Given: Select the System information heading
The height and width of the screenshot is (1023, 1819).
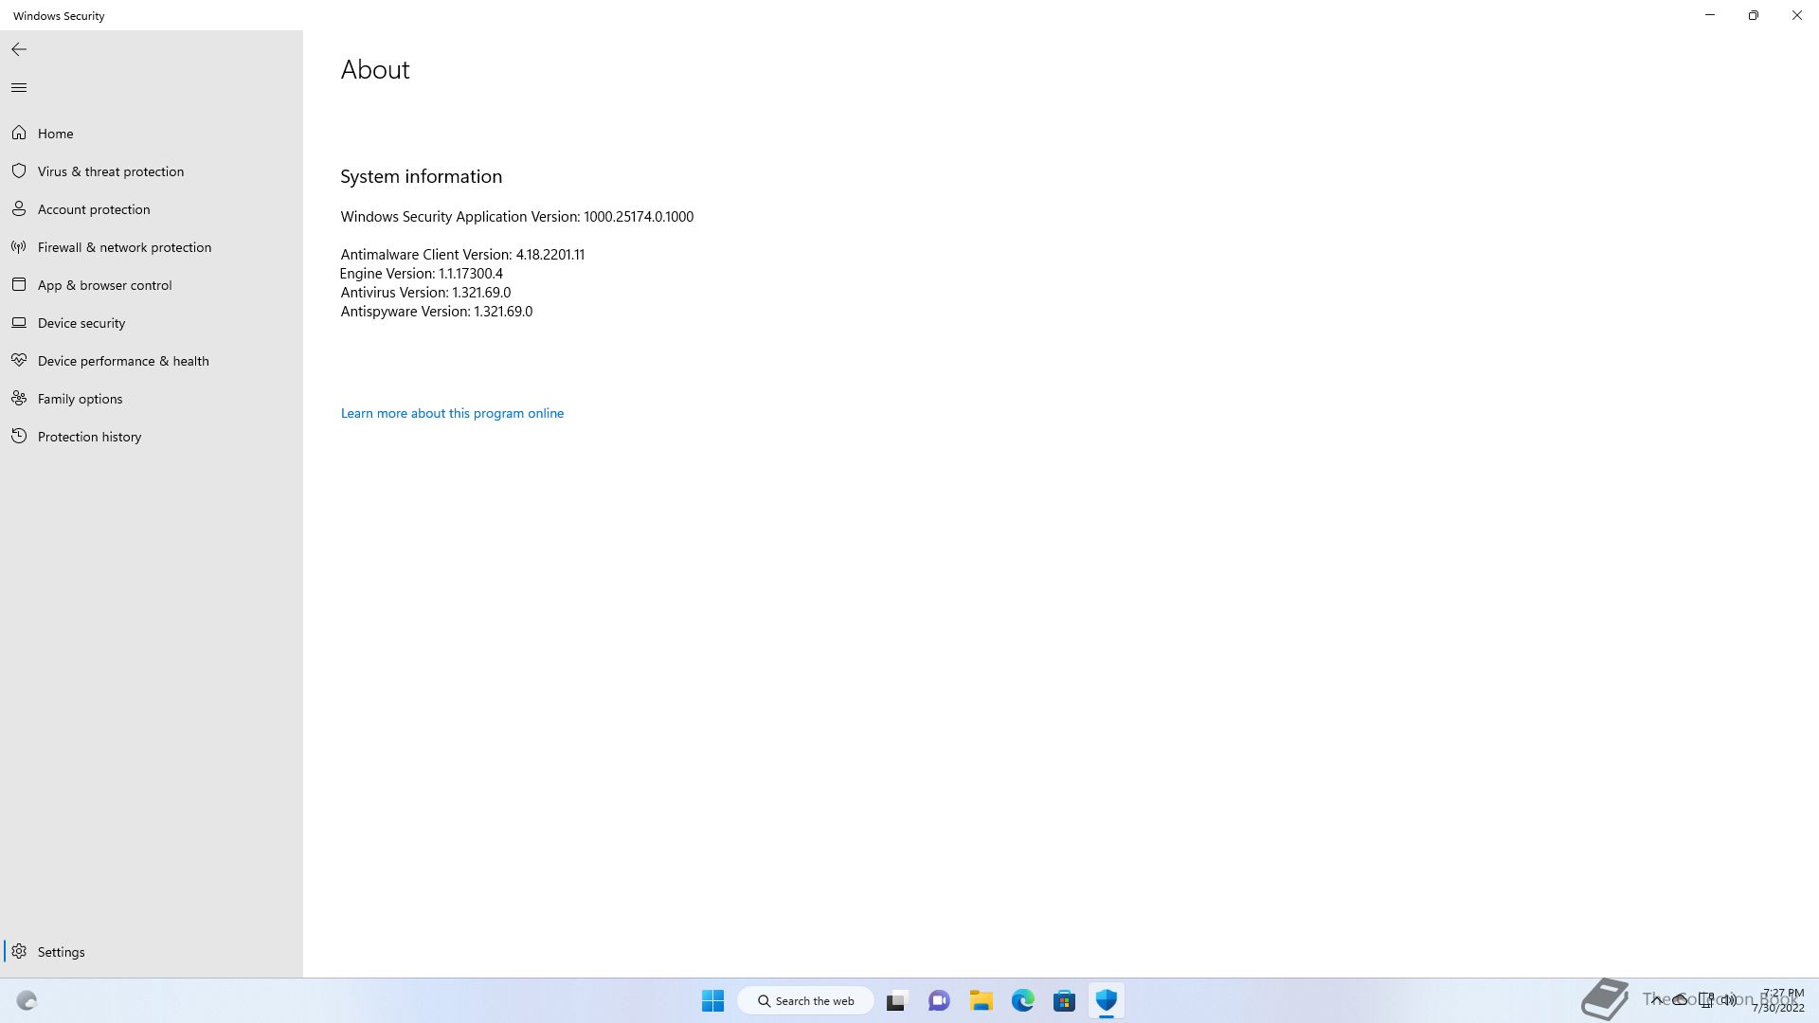Looking at the screenshot, I should coord(422,177).
